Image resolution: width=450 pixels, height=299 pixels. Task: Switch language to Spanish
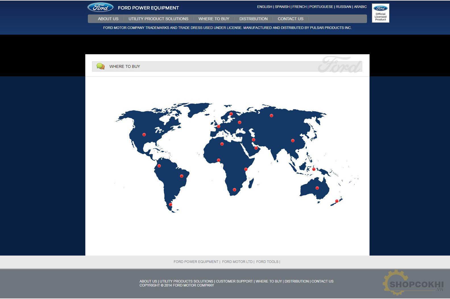(282, 7)
